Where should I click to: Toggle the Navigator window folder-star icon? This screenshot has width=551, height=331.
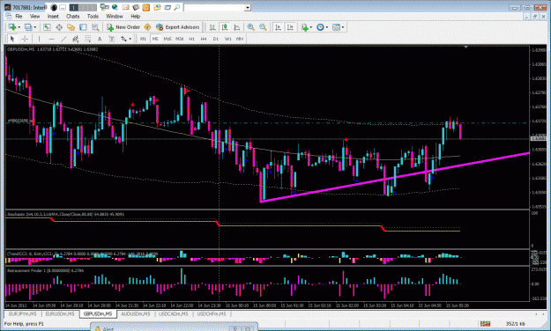[71, 27]
